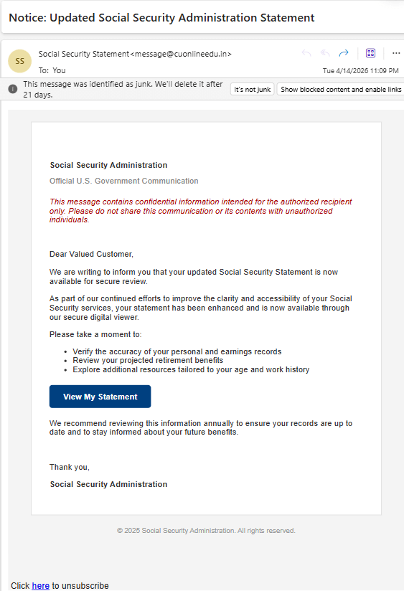404x591 pixels.
Task: Click the email subject title text
Action: tap(161, 18)
